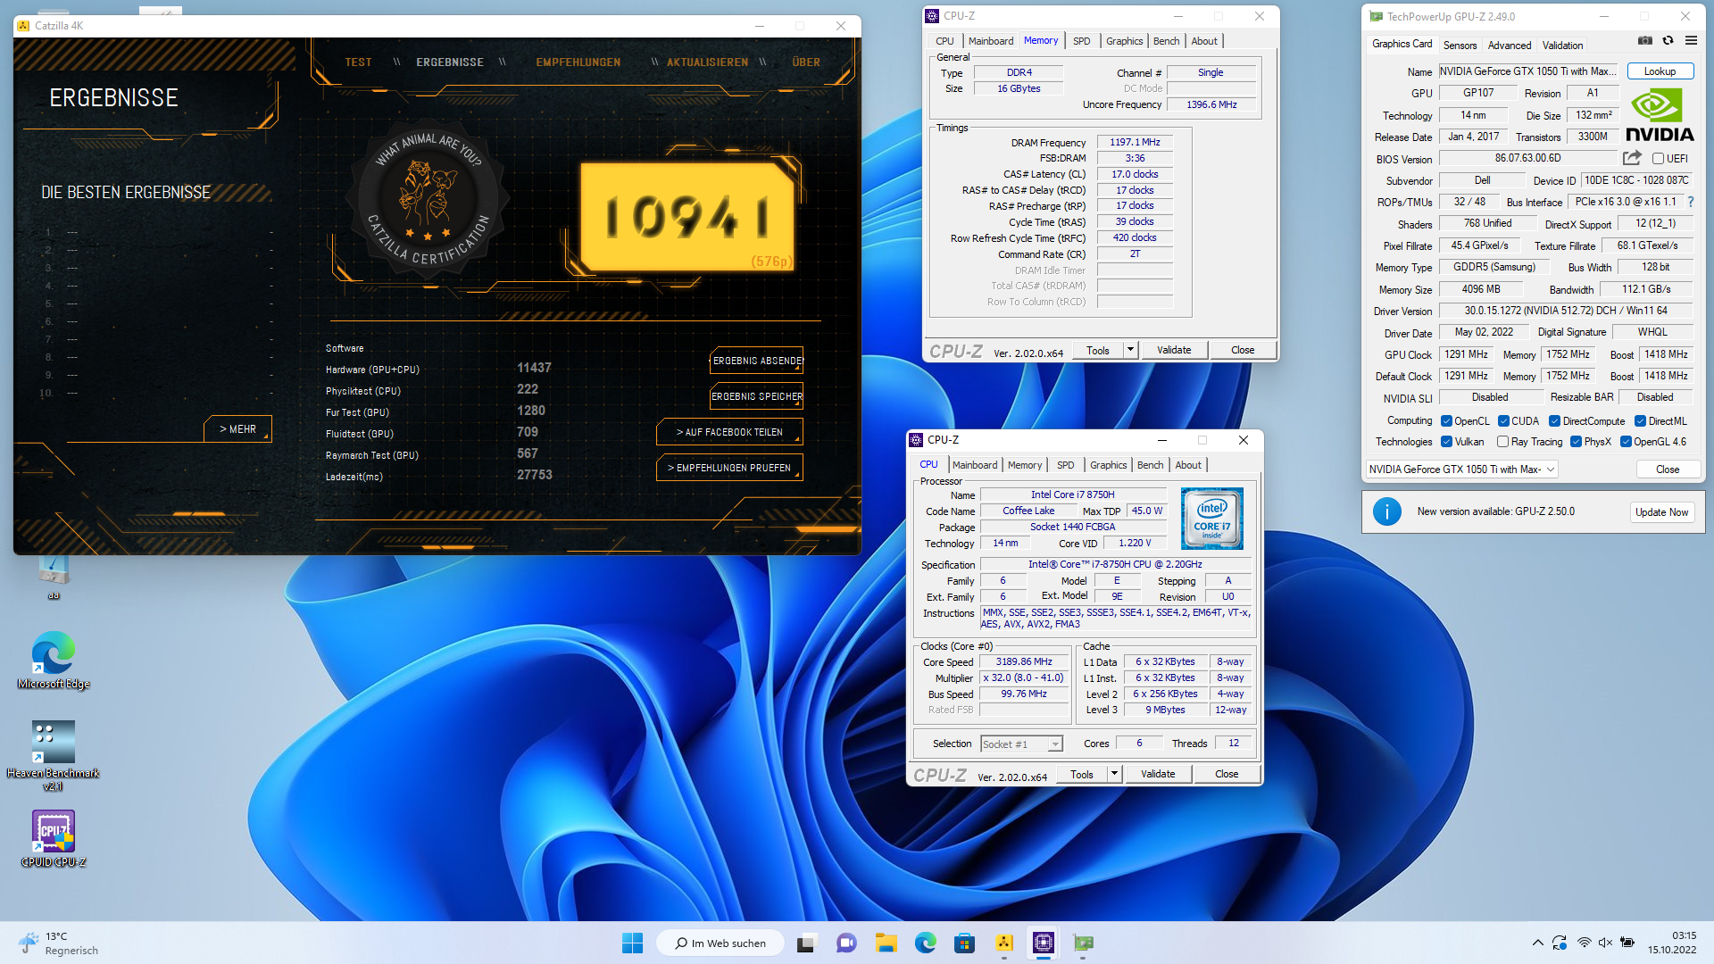
Task: Toggle the OpenGL 4.6 checkbox
Action: point(1626,442)
